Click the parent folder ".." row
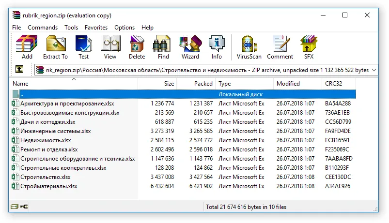389x223 pixels. [22, 94]
